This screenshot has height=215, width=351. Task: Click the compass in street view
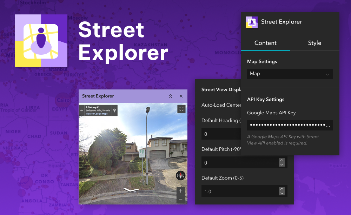point(180,176)
